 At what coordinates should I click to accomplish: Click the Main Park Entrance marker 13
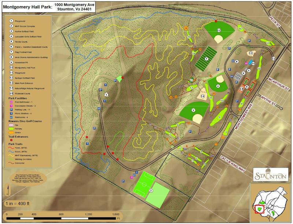[x=273, y=59]
